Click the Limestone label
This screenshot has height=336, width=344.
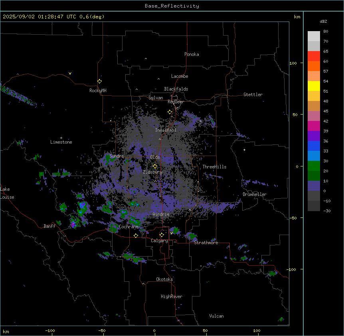61,142
